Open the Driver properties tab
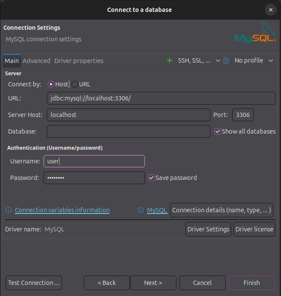The height and width of the screenshot is (296, 281). (x=79, y=61)
